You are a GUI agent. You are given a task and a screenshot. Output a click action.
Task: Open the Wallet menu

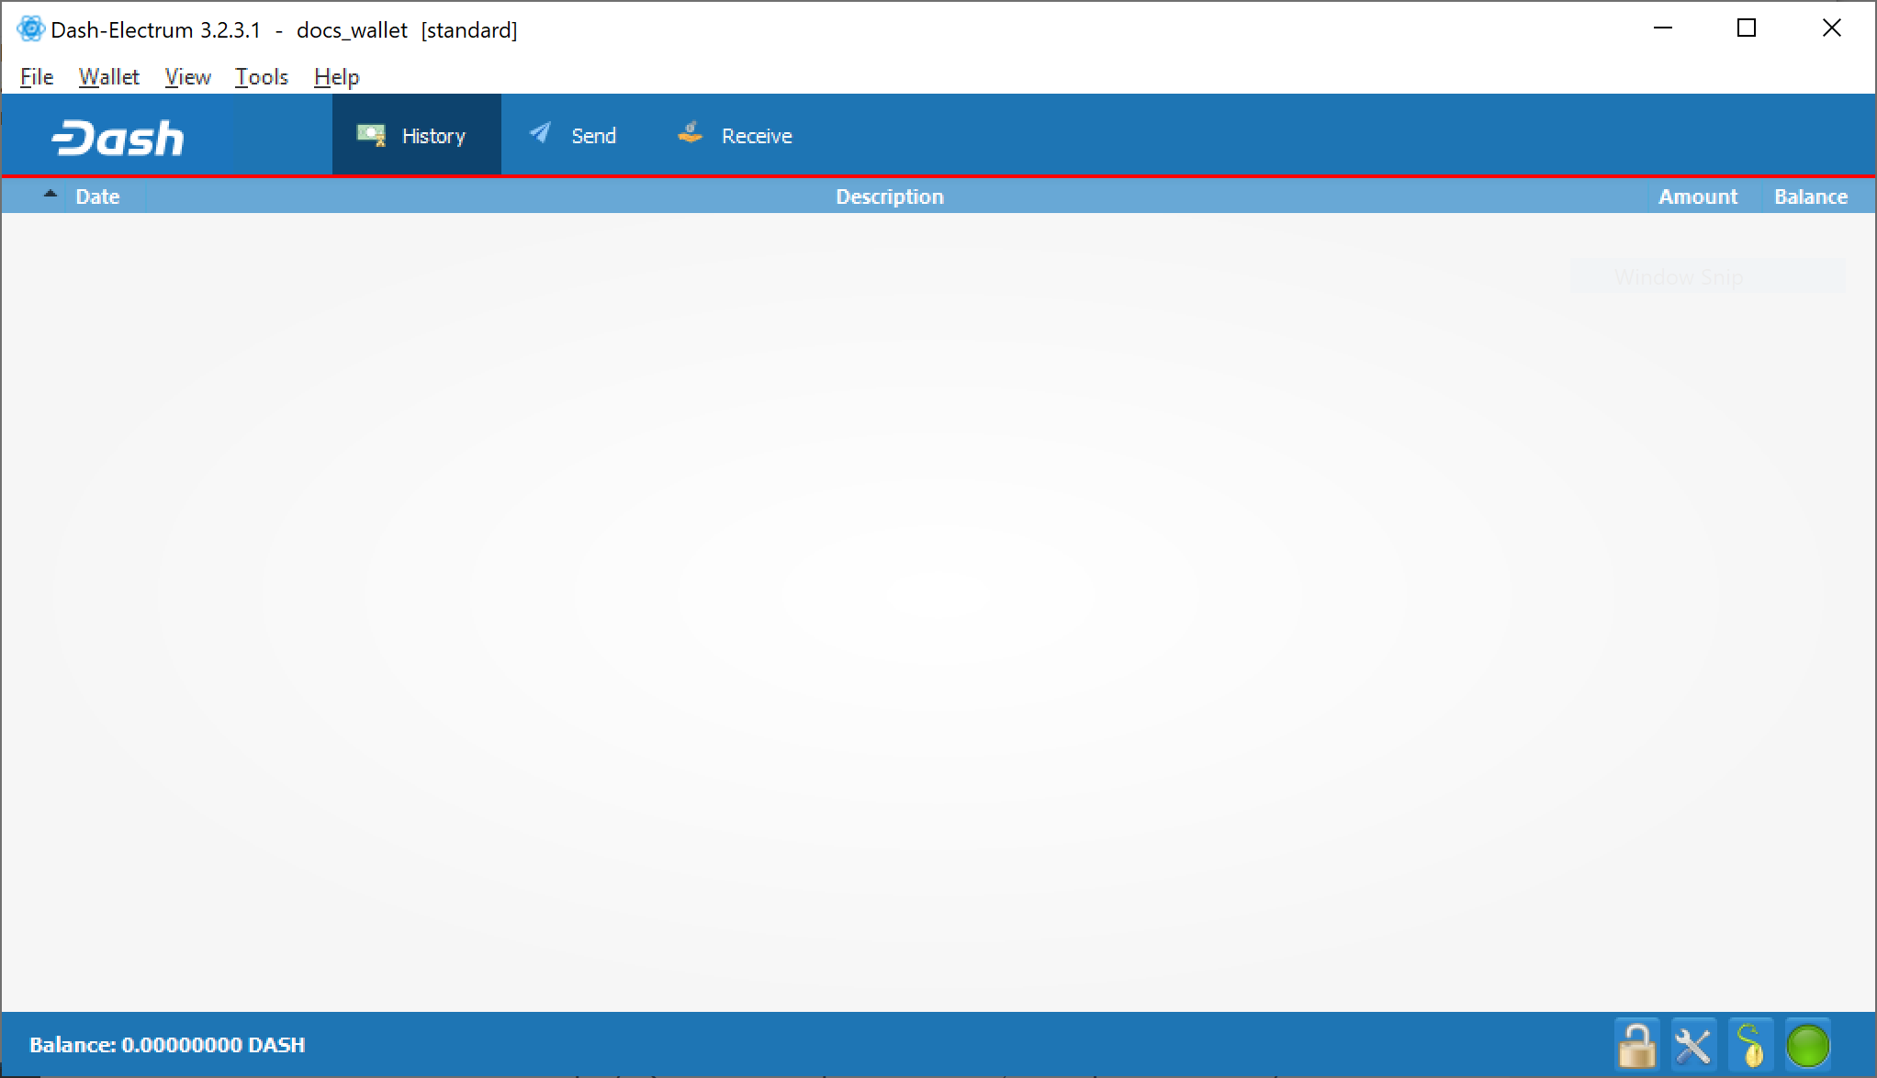click(x=108, y=77)
